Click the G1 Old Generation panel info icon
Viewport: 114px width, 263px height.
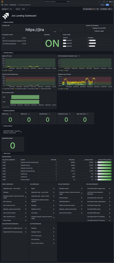pyautogui.click(x=79, y=56)
